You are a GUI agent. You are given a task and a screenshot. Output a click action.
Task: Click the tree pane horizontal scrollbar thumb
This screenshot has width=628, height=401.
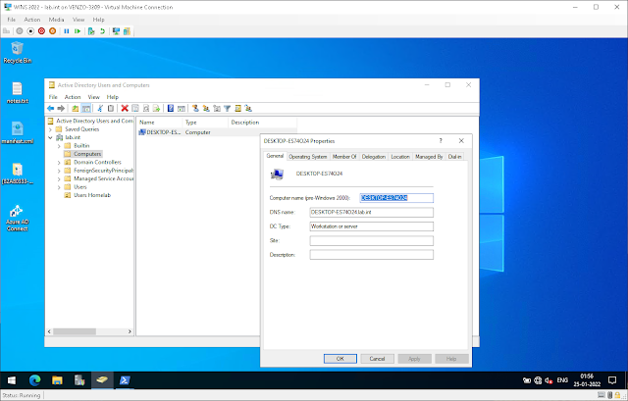[x=75, y=331]
